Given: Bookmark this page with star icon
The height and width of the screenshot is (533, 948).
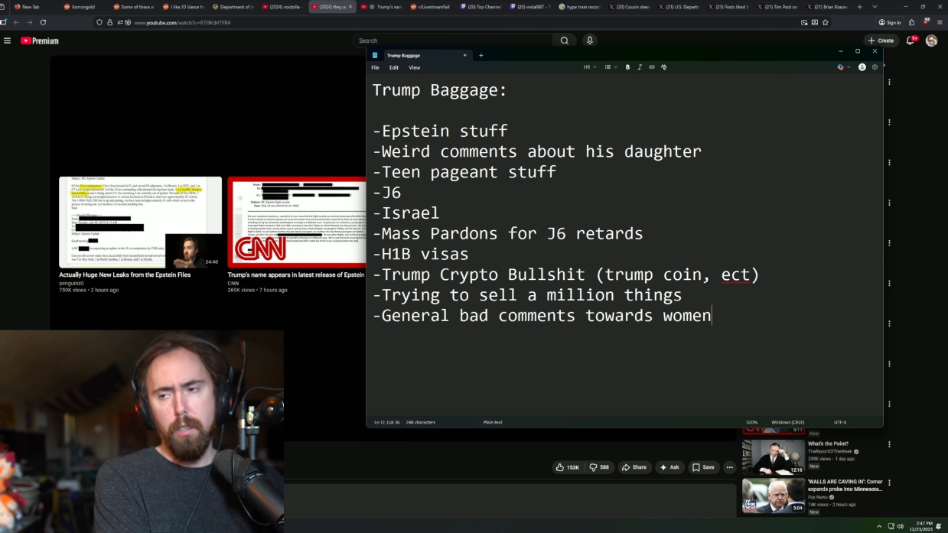Looking at the screenshot, I should tap(825, 22).
